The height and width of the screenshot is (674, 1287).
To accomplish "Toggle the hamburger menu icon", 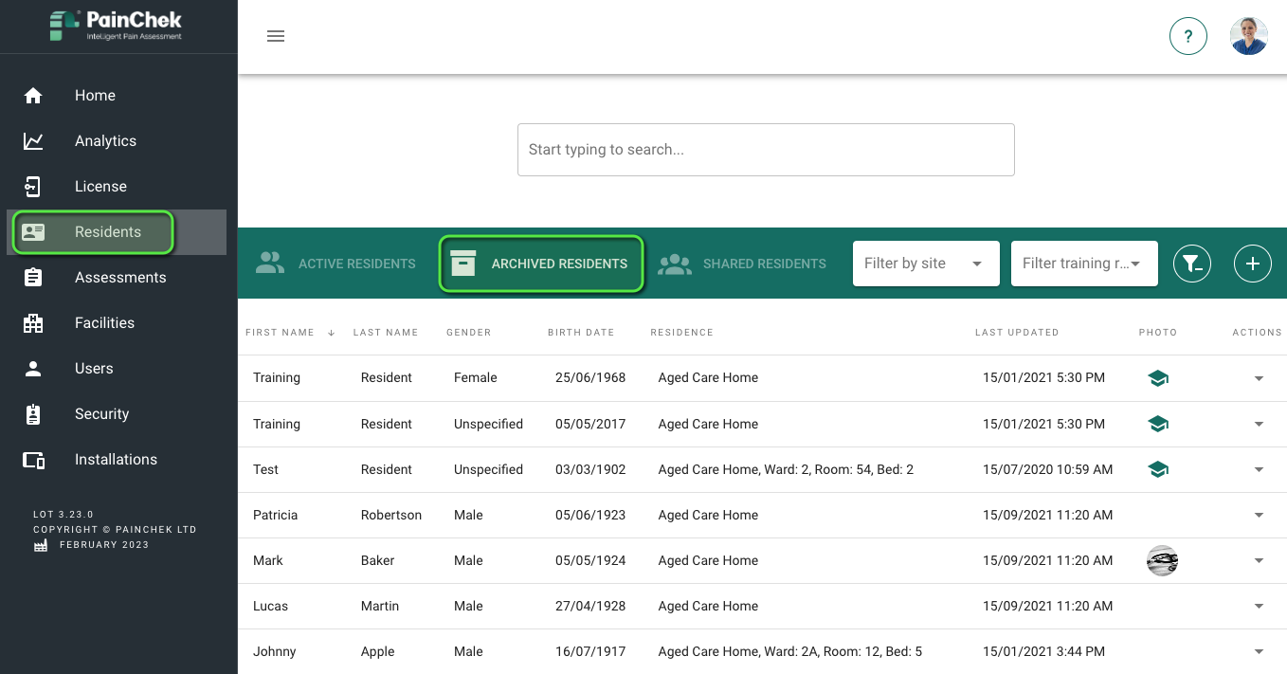I will (276, 36).
